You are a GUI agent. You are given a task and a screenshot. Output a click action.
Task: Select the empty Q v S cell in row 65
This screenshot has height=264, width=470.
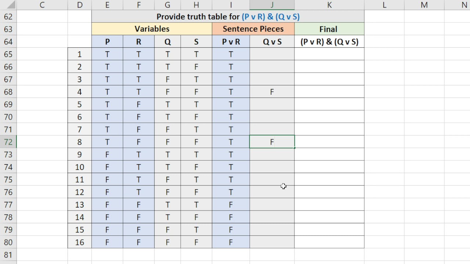[x=272, y=54]
